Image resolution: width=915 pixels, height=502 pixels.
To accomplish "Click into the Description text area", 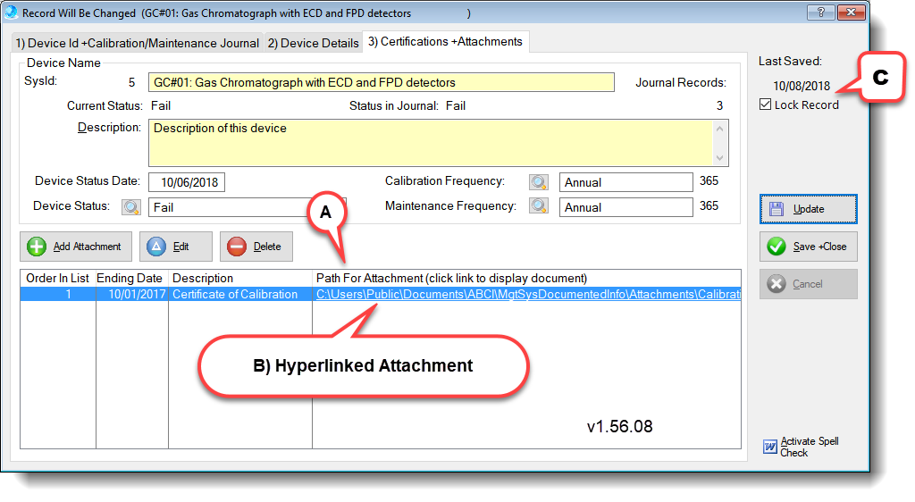I will [x=429, y=141].
